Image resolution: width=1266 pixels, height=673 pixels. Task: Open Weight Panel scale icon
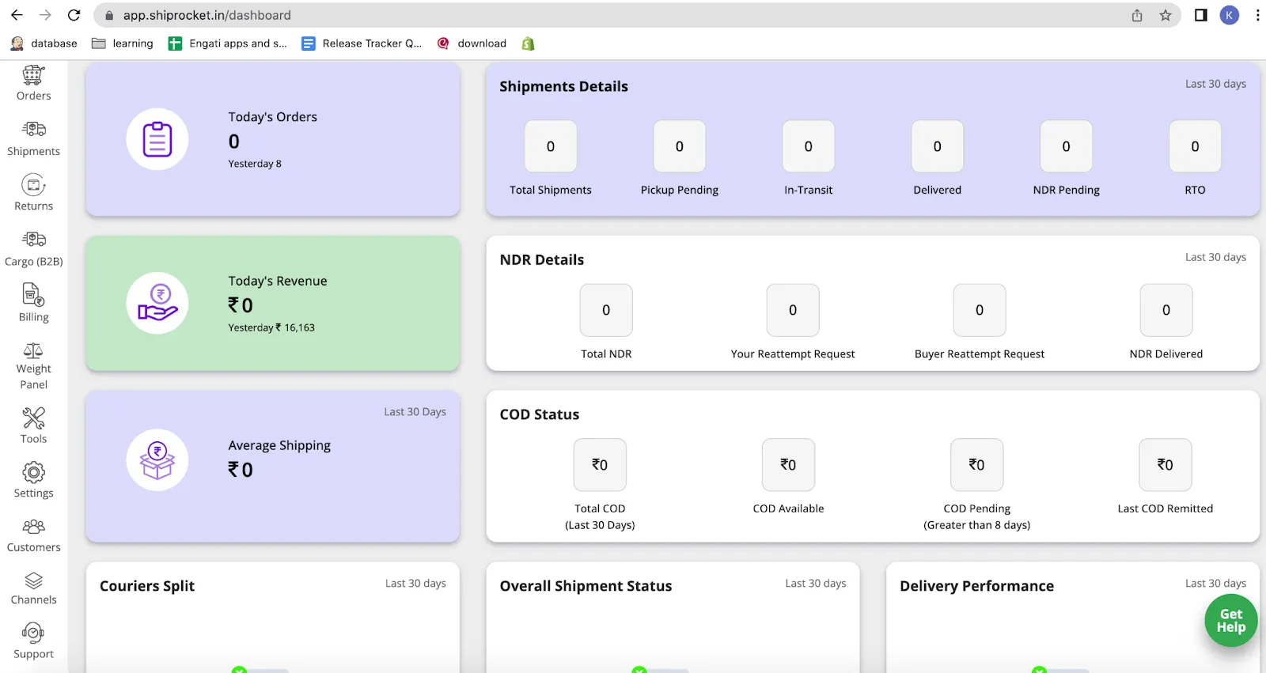[x=33, y=350]
